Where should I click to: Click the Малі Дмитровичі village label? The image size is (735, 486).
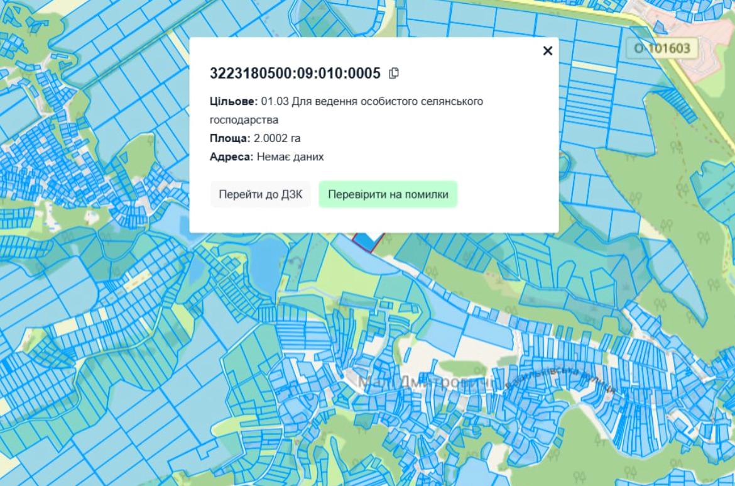point(427,382)
